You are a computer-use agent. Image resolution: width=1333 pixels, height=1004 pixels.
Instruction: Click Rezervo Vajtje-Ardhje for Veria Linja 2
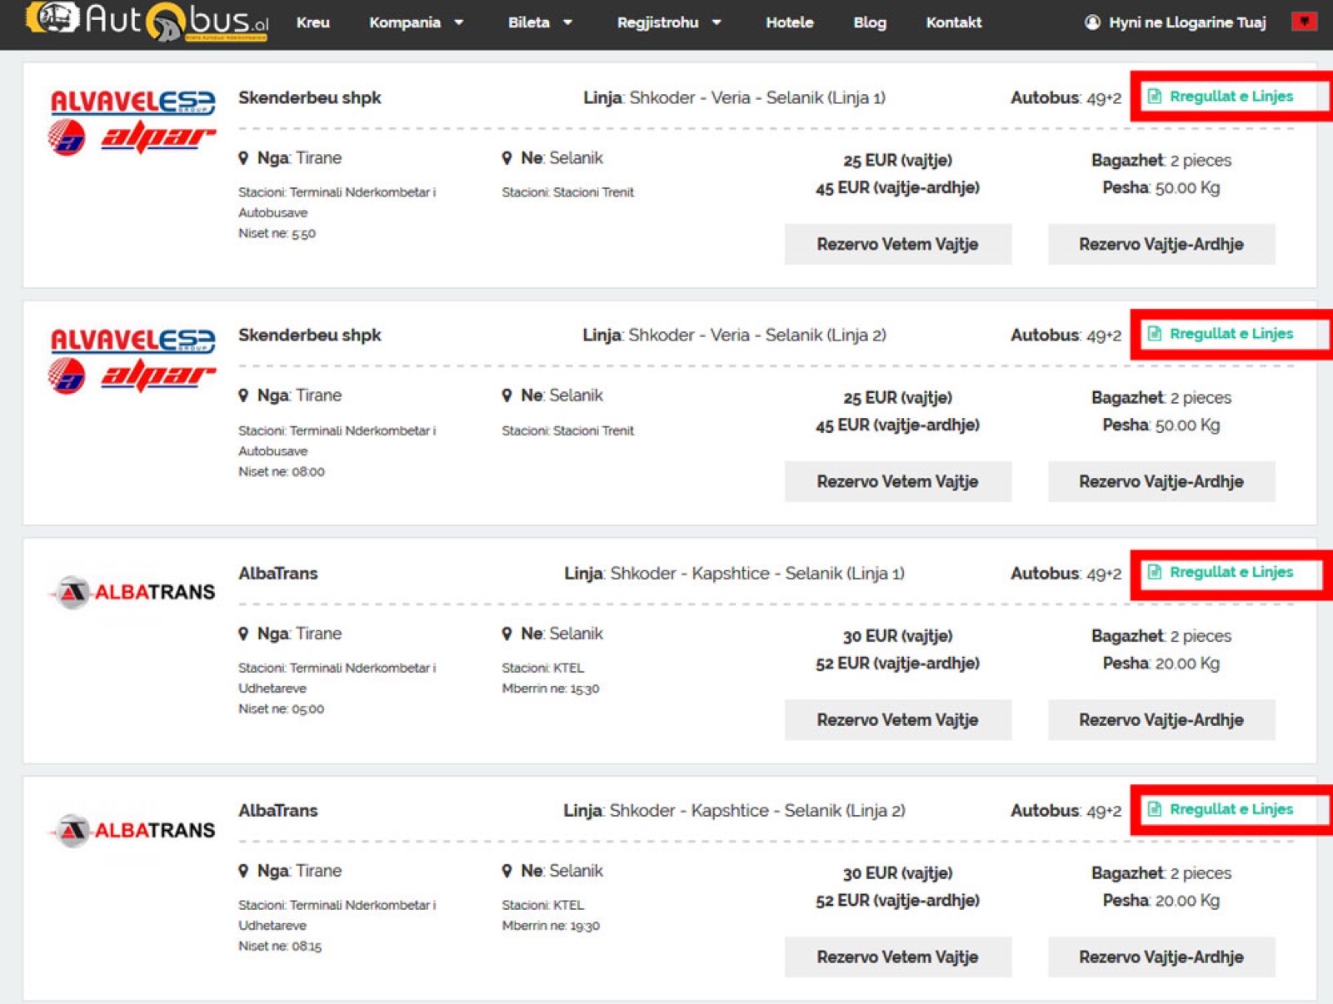point(1161,482)
